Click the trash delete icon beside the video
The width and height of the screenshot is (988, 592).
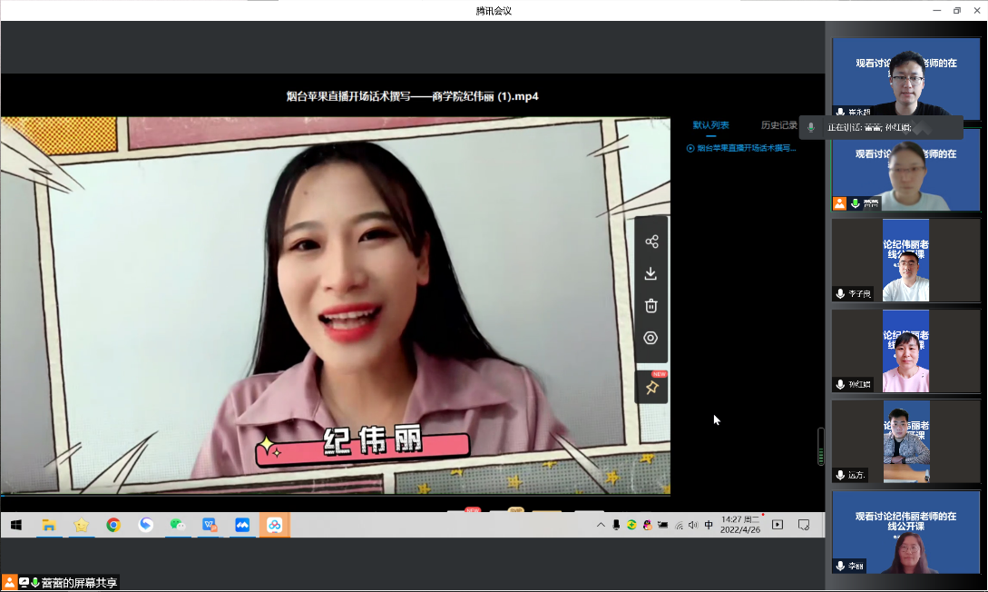pos(651,306)
